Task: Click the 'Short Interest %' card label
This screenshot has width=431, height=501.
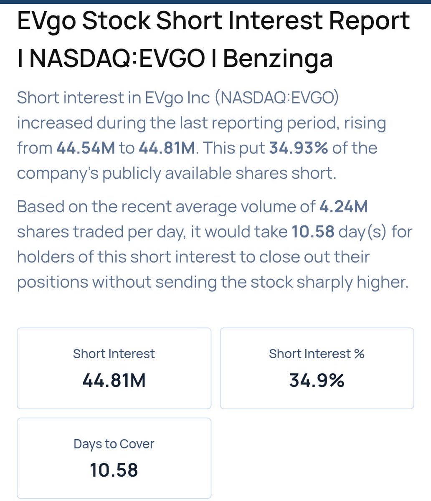Action: pyautogui.click(x=317, y=354)
